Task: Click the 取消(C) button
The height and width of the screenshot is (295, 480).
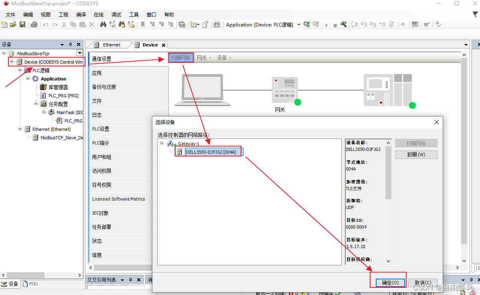Action: pos(423,283)
